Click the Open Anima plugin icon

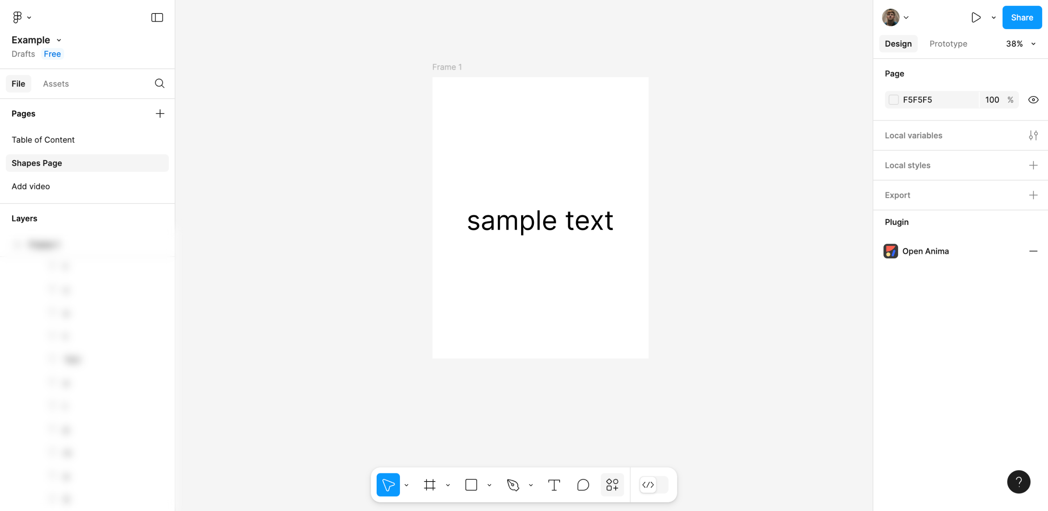pos(891,251)
